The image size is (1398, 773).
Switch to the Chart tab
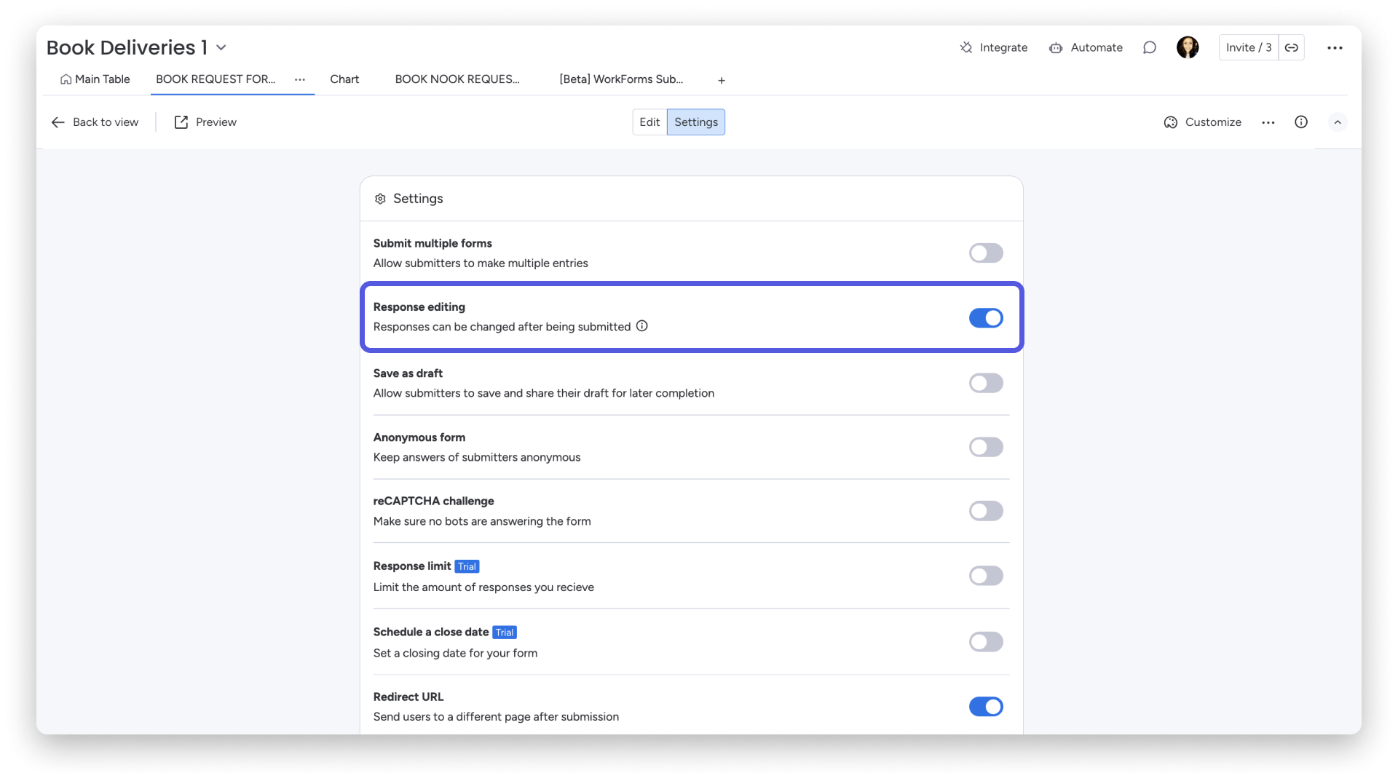click(344, 79)
